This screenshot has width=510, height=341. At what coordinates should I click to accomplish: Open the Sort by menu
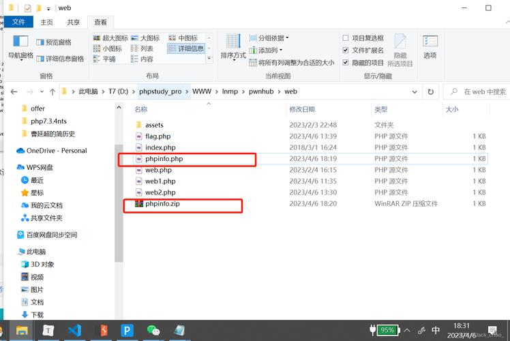point(233,48)
